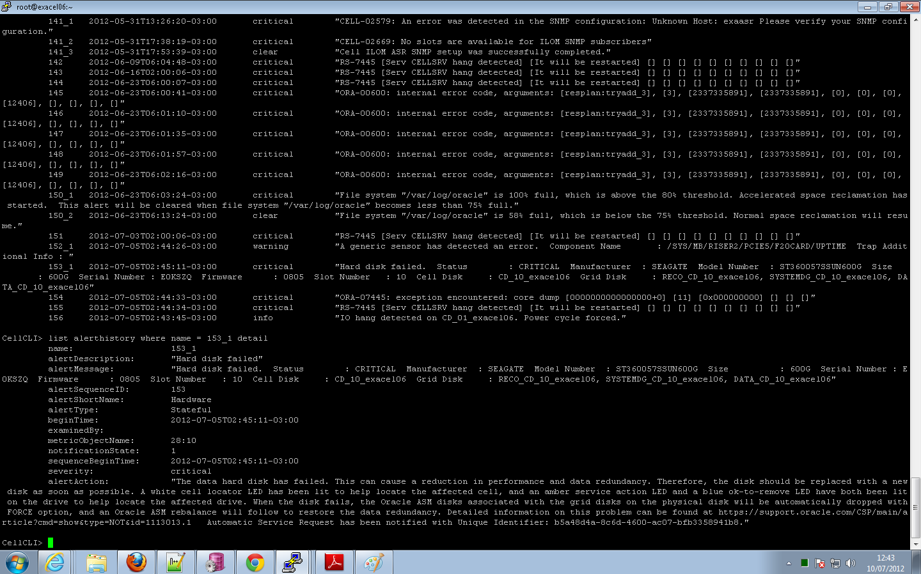
Task: Click the metricObjectName value 28:10
Action: tap(184, 440)
